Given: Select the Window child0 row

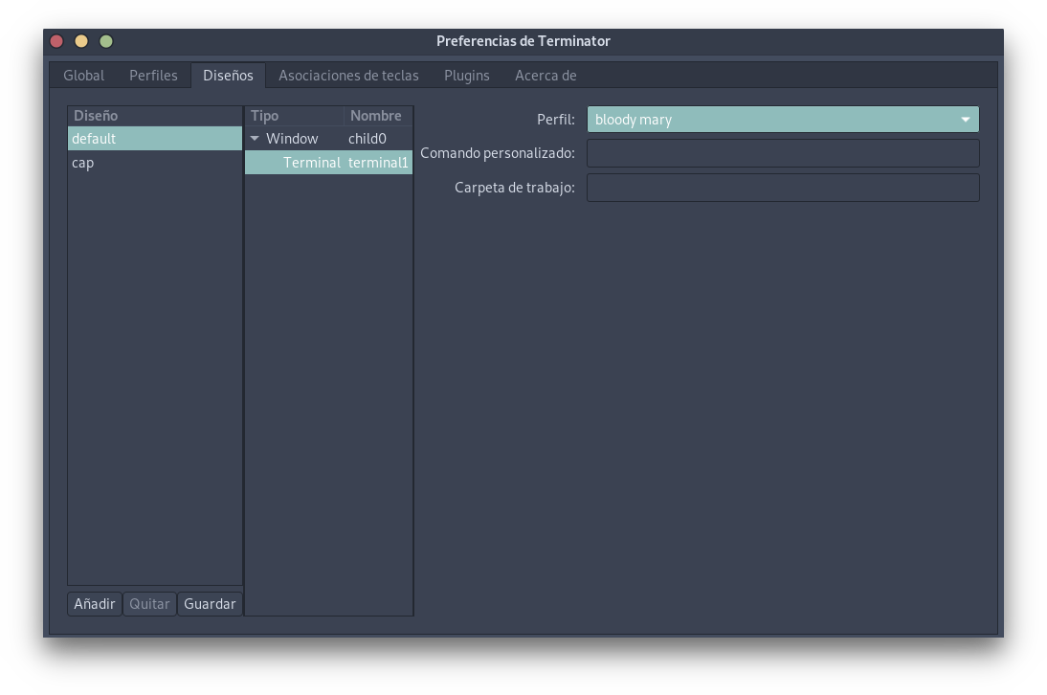Looking at the screenshot, I should [328, 138].
